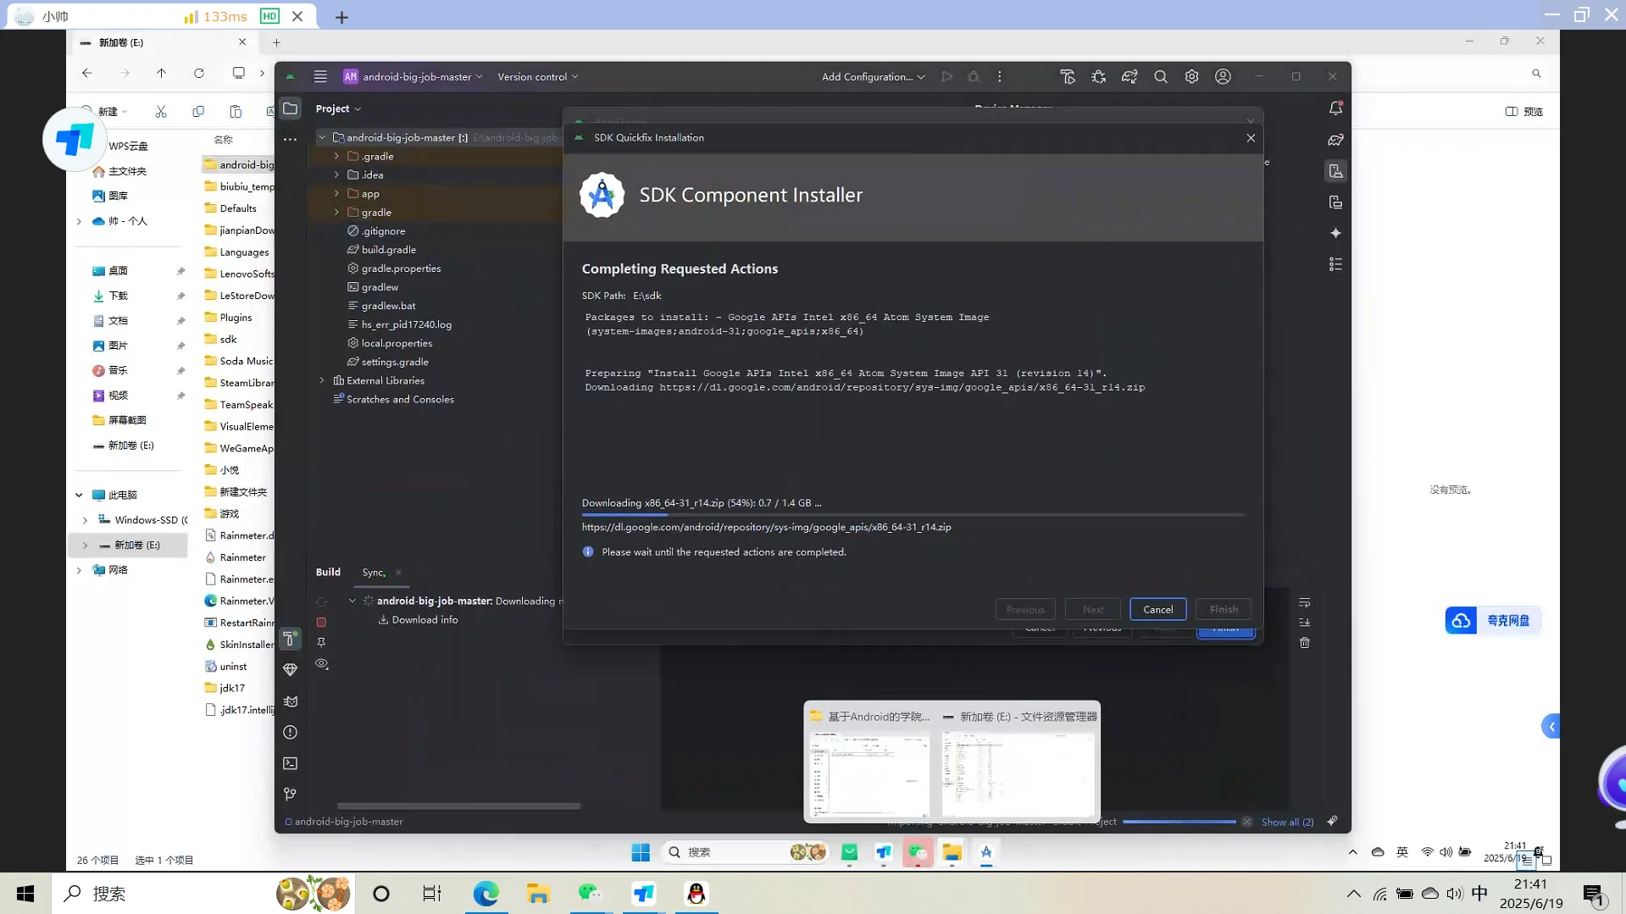
Task: Sync Project with Gradle Files toolbar icon
Action: pos(1129,76)
